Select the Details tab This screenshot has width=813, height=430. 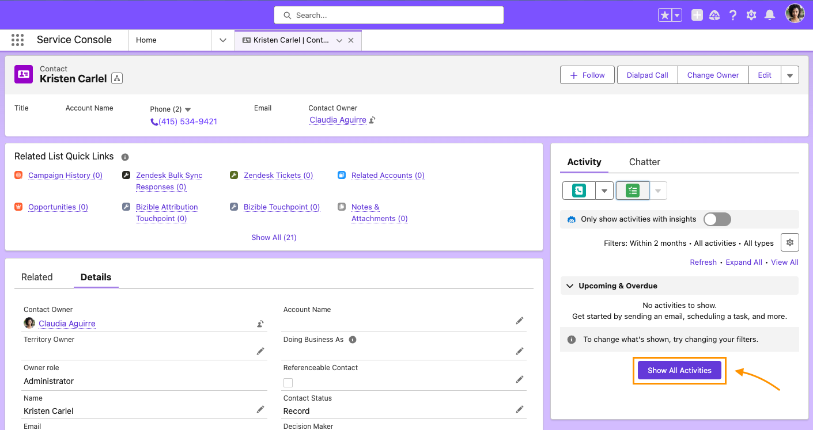coord(96,277)
